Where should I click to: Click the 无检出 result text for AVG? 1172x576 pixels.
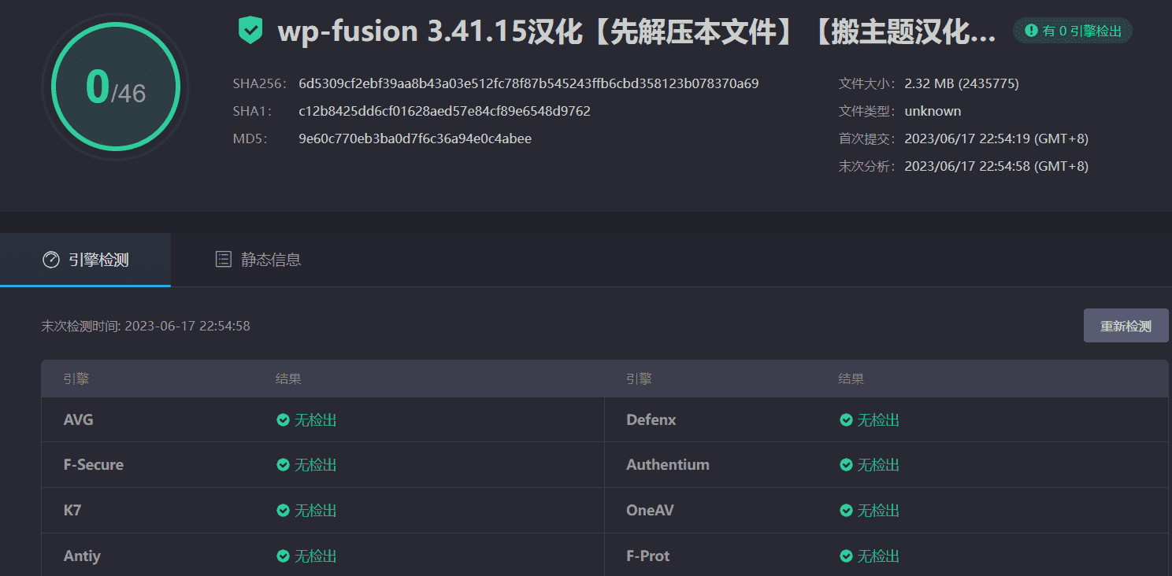click(x=316, y=420)
